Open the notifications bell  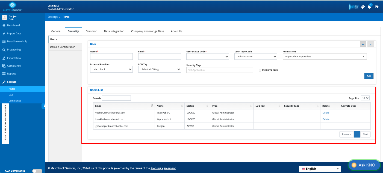click(369, 7)
